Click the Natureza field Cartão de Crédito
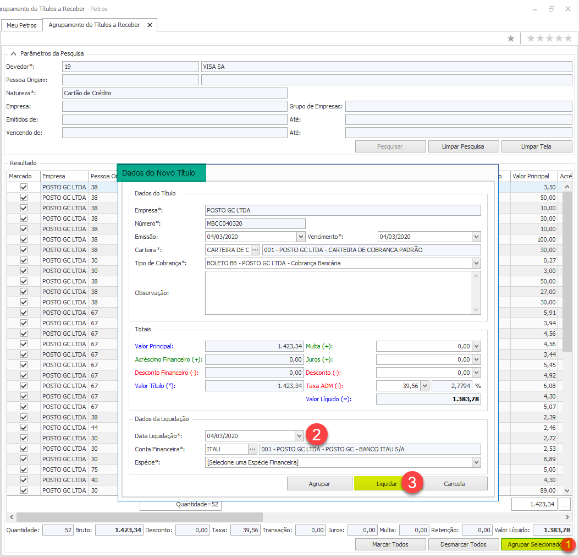 point(175,93)
